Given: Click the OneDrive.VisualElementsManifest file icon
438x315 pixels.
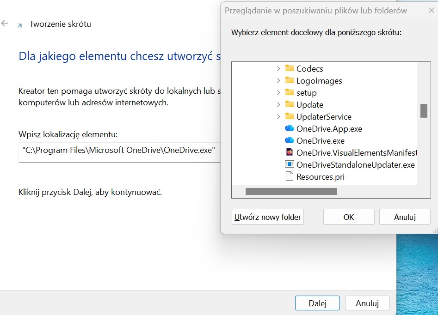Looking at the screenshot, I should coord(289,152).
